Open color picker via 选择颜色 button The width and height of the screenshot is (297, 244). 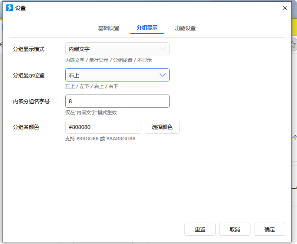click(x=162, y=127)
